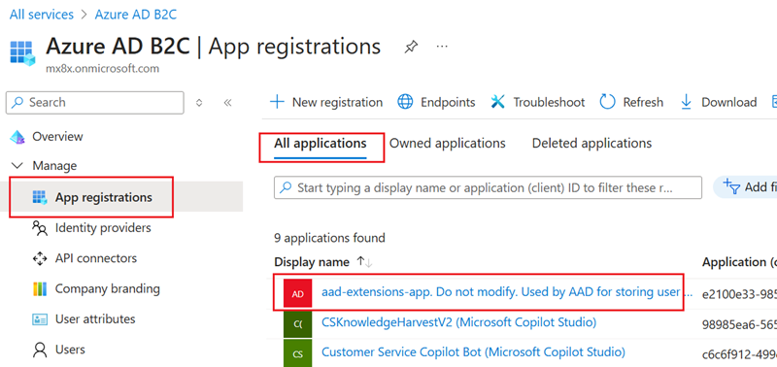
Task: Switch to Deleted applications tab
Action: pyautogui.click(x=591, y=144)
